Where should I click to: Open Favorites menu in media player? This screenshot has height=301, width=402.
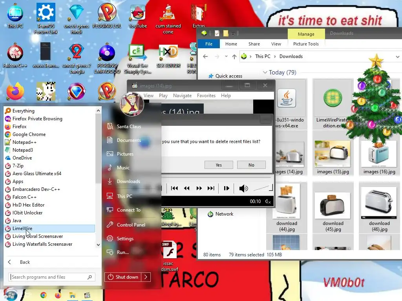(206, 96)
